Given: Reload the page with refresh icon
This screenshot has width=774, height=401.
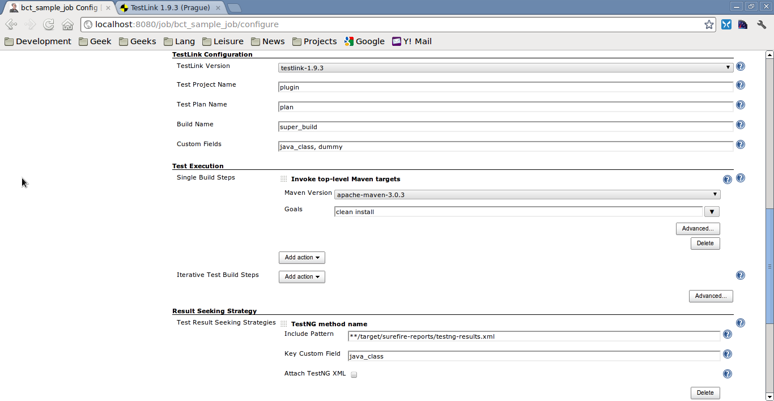Looking at the screenshot, I should pyautogui.click(x=49, y=24).
